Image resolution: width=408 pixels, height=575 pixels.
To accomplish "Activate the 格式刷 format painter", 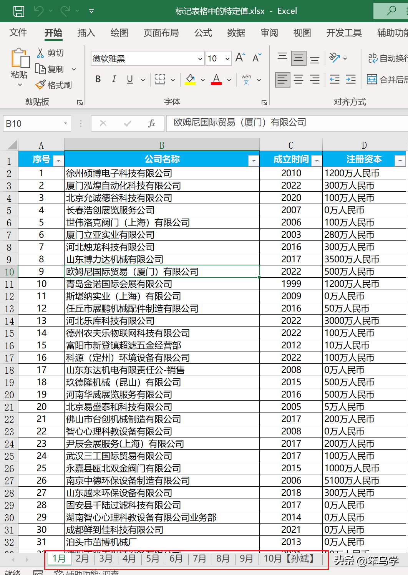I will 53,85.
